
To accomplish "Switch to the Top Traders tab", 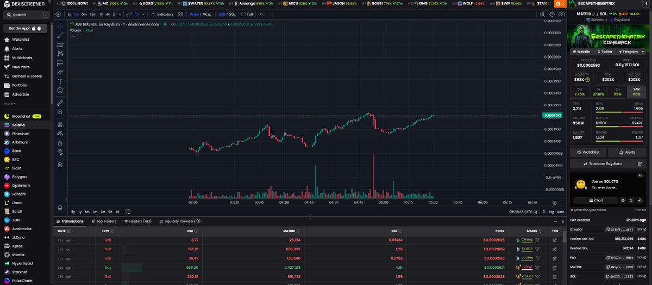I will click(104, 221).
